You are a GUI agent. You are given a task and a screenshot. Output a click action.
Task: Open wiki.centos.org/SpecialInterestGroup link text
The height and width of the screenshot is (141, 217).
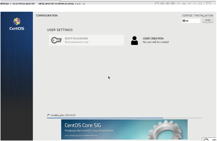point(81,136)
